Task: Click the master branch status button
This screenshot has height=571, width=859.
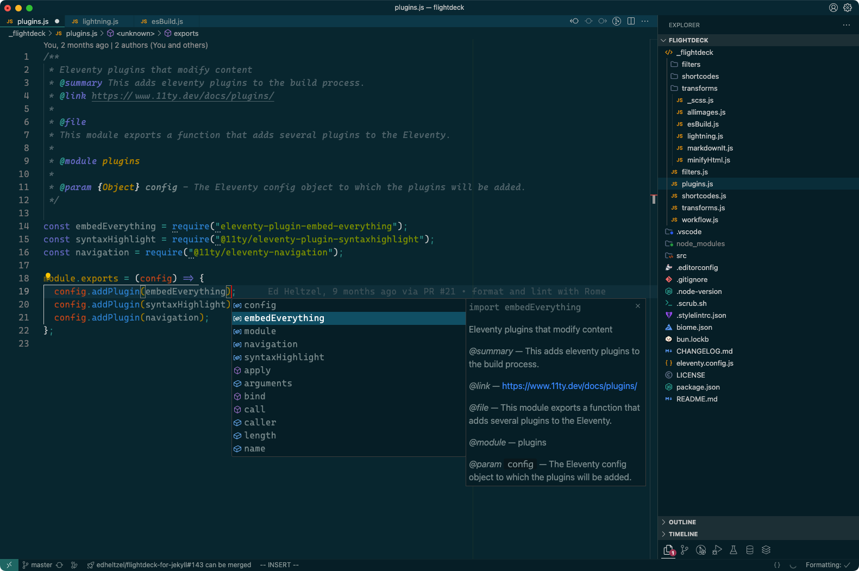Action: click(37, 565)
